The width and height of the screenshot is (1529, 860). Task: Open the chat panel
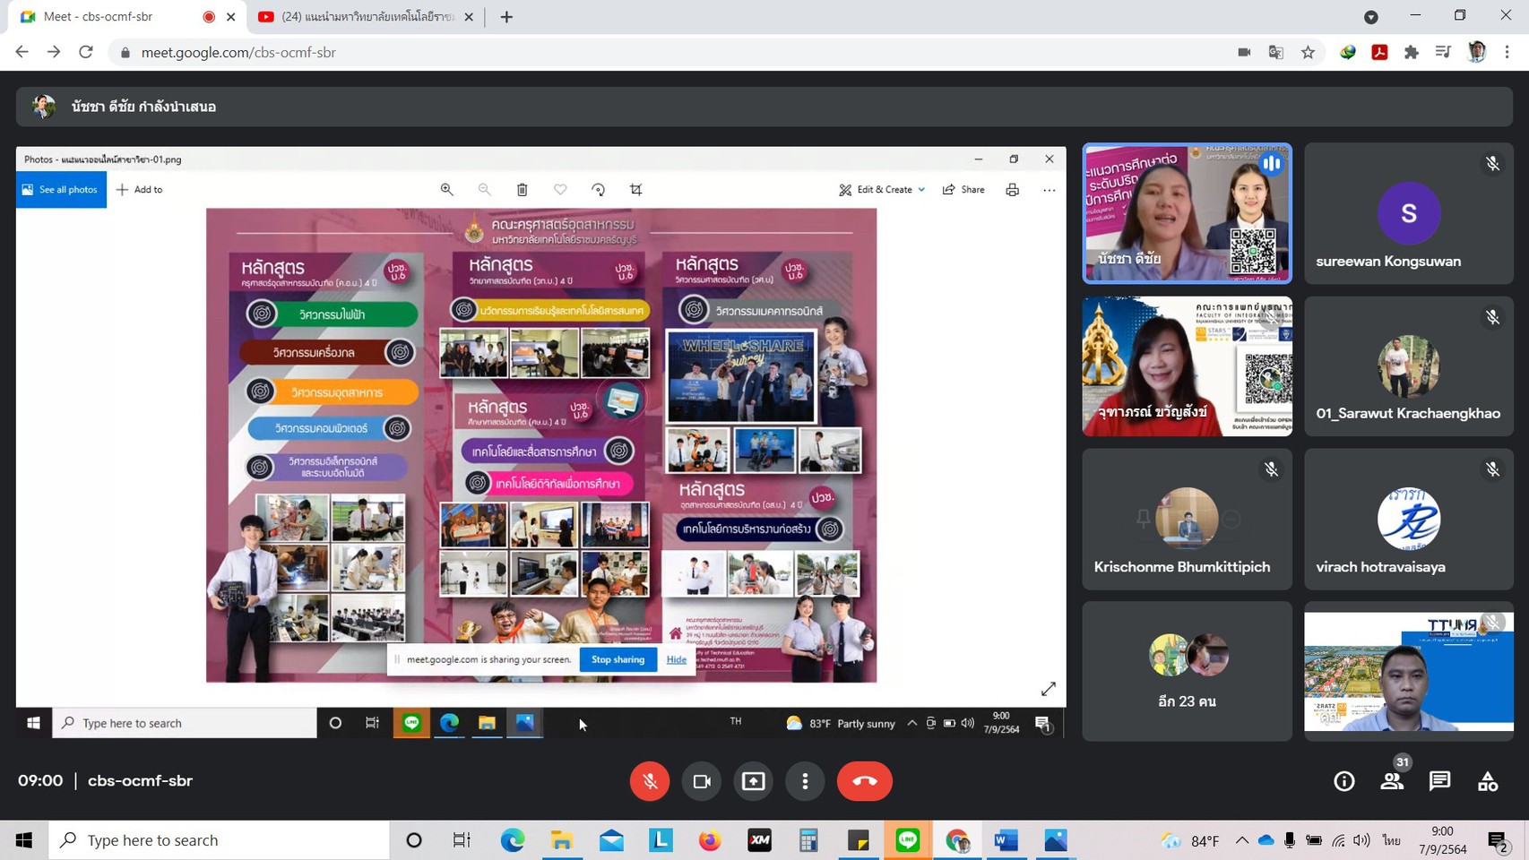(x=1439, y=781)
